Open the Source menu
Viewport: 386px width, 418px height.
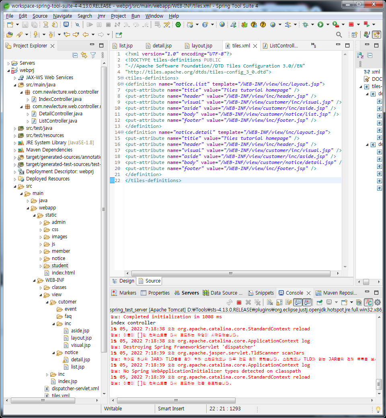(40, 16)
